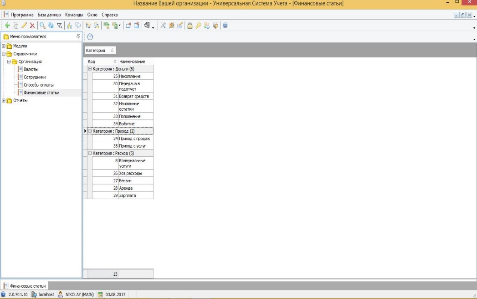Open the dropdown arrow beside the exit door icon
This screenshot has width=477, height=299.
coord(153,27)
